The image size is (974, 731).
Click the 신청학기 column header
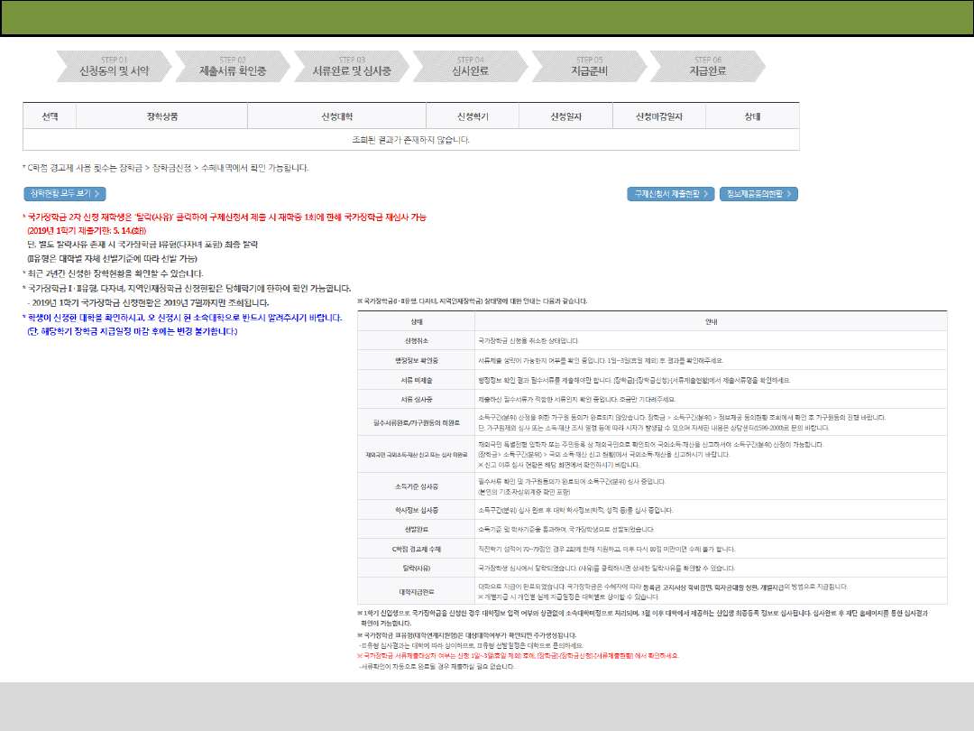click(x=473, y=116)
